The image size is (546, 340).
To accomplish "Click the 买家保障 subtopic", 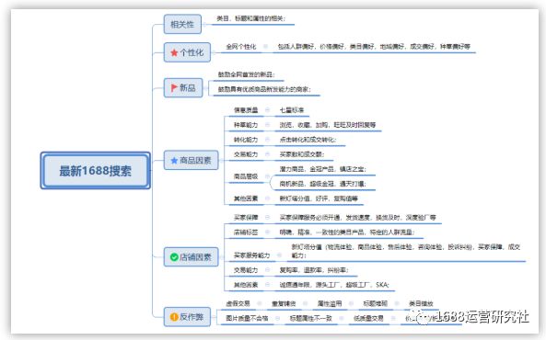I will pos(246,218).
